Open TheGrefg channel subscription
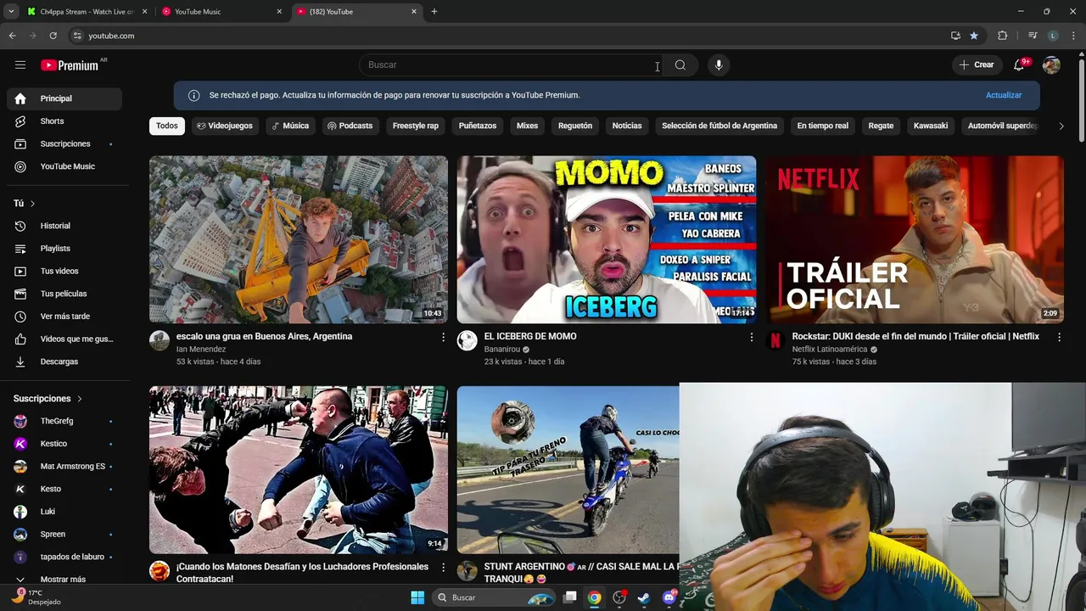Image resolution: width=1086 pixels, height=611 pixels. (x=64, y=421)
